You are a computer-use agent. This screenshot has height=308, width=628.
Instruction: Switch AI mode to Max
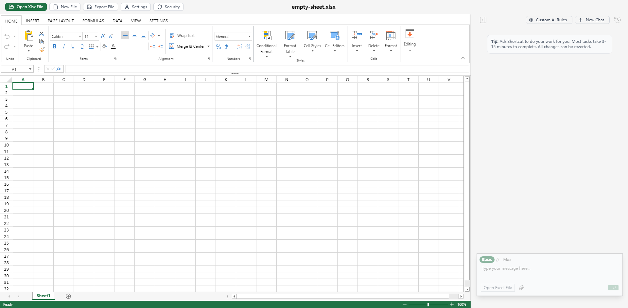point(507,260)
